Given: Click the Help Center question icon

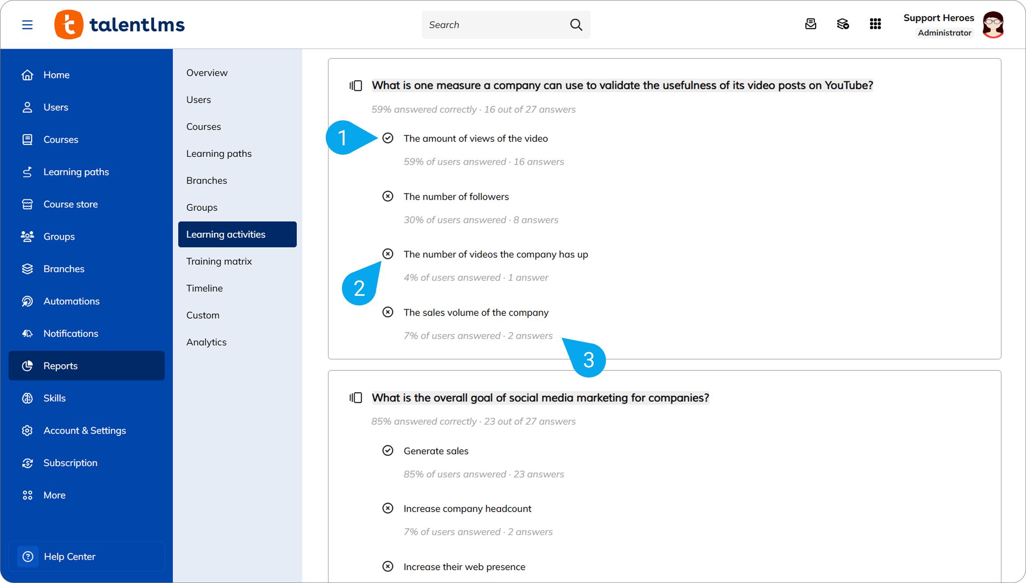Looking at the screenshot, I should coord(28,556).
